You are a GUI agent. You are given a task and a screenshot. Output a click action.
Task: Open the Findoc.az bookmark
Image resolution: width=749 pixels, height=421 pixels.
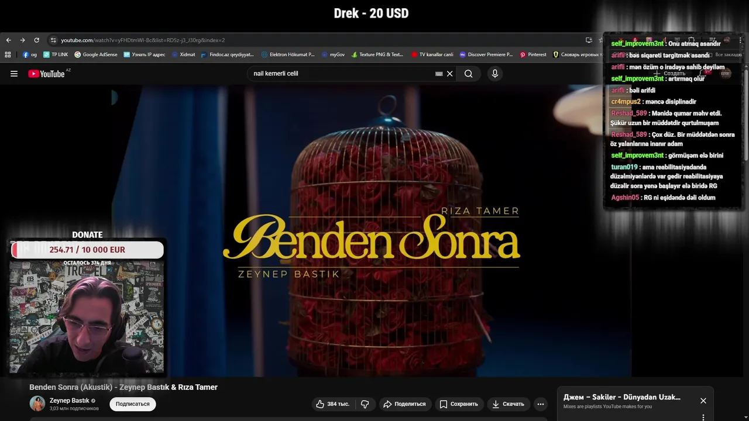[228, 54]
